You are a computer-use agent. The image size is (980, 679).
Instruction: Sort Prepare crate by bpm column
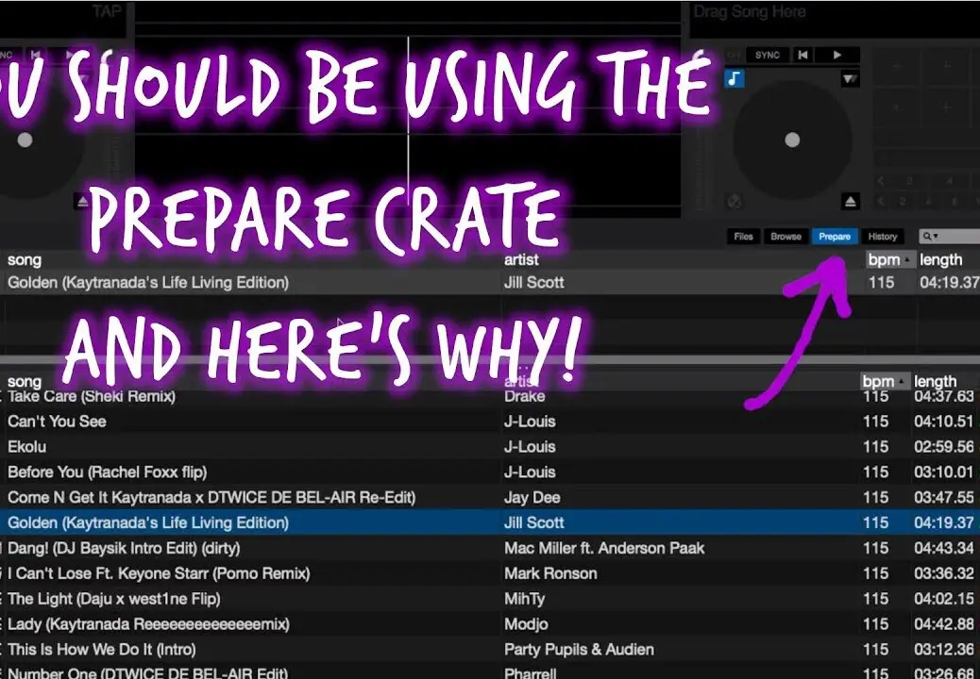point(889,259)
